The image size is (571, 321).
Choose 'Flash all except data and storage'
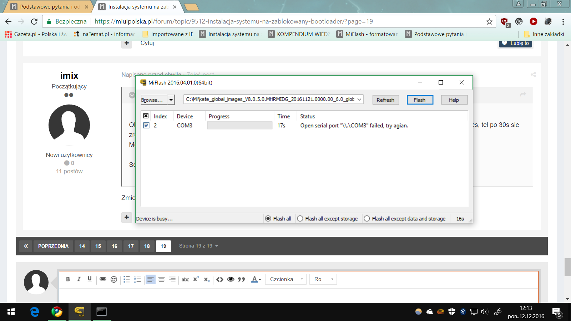pyautogui.click(x=367, y=219)
